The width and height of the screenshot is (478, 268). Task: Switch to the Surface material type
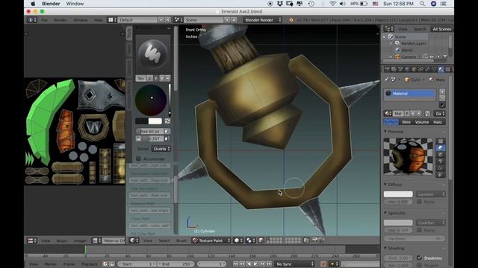[391, 122]
